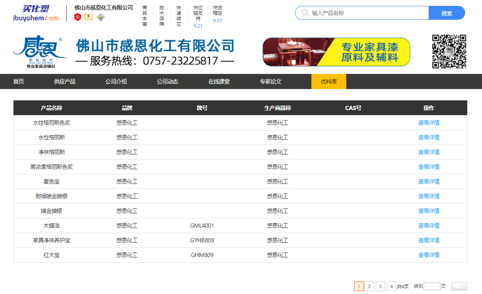Click the QR code image

point(449,51)
